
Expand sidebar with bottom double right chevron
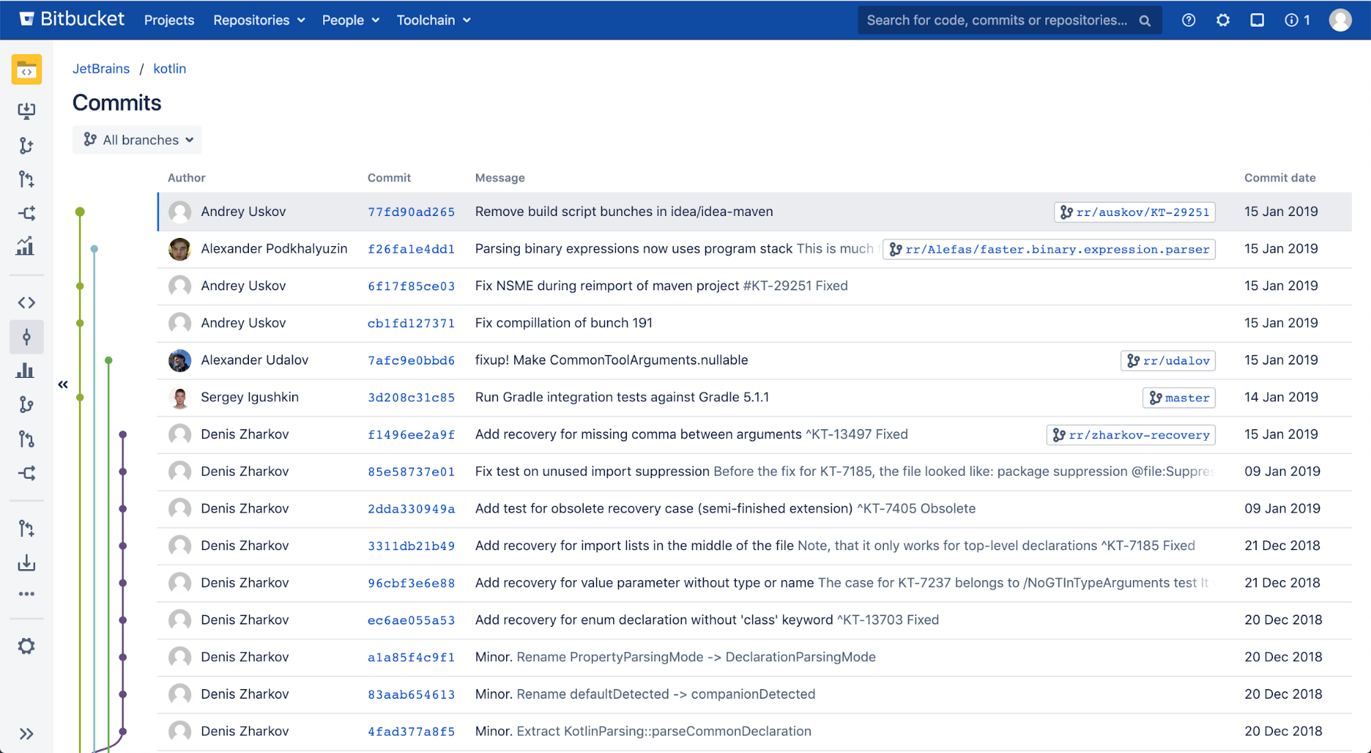(26, 734)
